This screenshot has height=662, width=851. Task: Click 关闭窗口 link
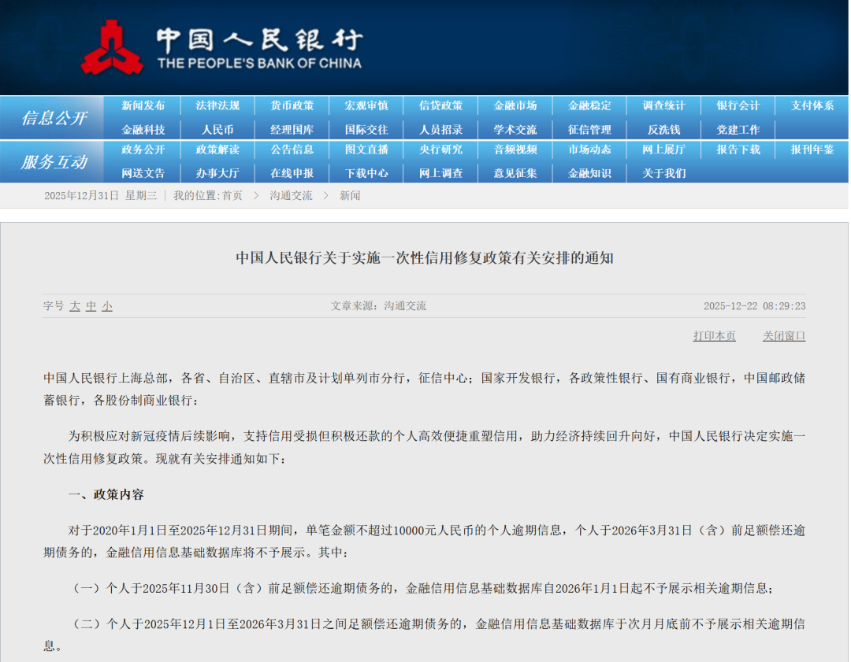click(784, 336)
